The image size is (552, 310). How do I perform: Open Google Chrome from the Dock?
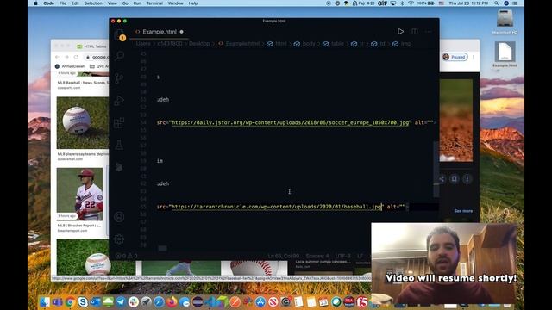[x=70, y=301]
